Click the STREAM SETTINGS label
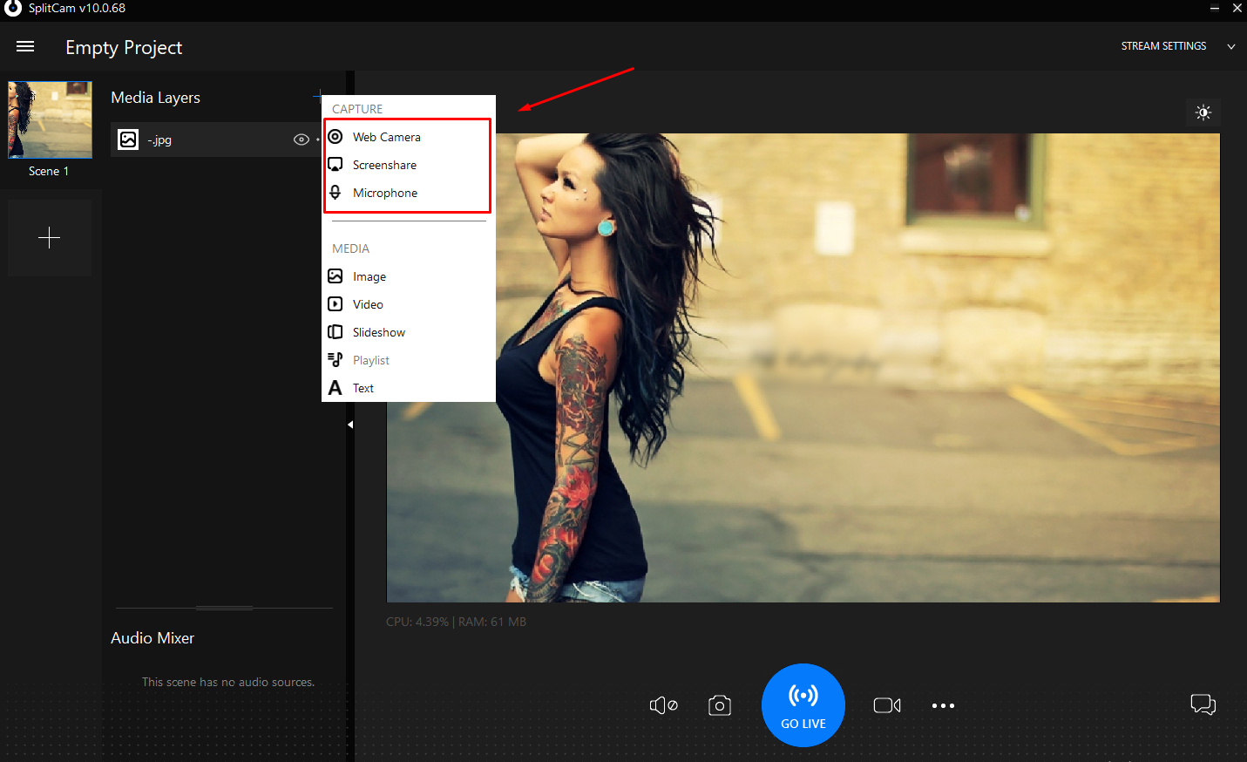The width and height of the screenshot is (1247, 762). [x=1163, y=46]
